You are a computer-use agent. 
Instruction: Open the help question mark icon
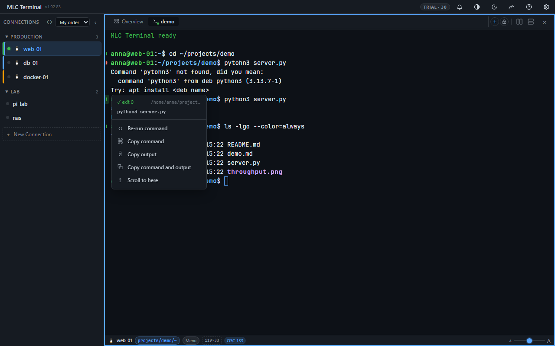[529, 7]
